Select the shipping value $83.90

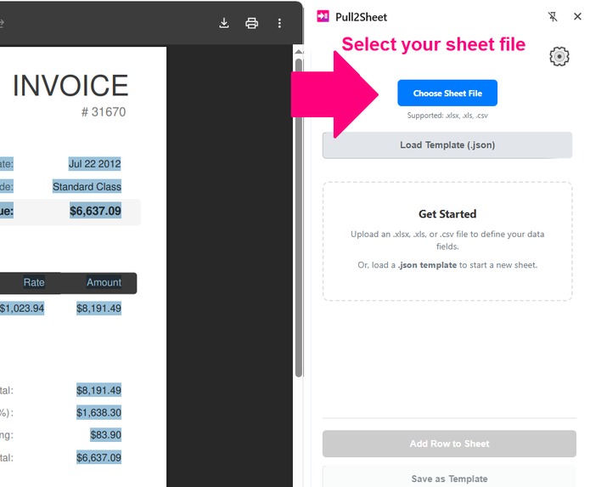105,435
